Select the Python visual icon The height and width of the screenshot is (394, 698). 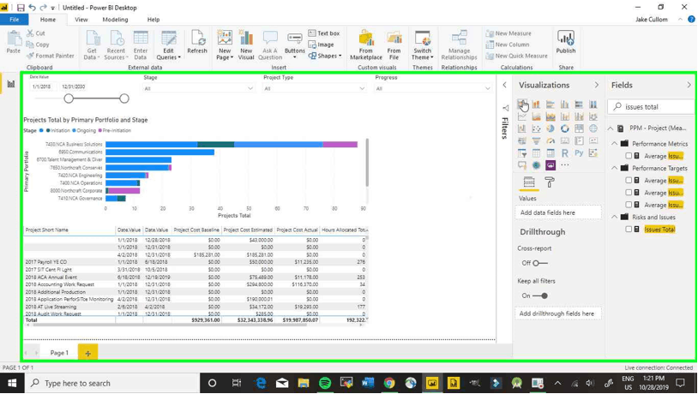[579, 153]
